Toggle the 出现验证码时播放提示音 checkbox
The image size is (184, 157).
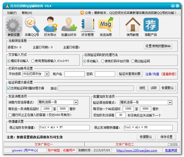(x=9, y=88)
